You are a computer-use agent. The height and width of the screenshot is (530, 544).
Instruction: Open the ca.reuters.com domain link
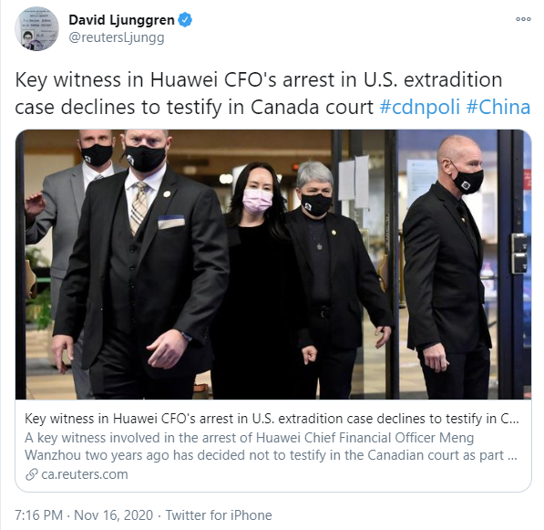click(x=85, y=474)
